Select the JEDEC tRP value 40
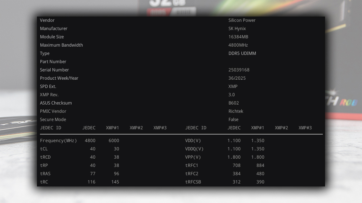Image resolution: width=362 pixels, height=203 pixels. [93, 165]
